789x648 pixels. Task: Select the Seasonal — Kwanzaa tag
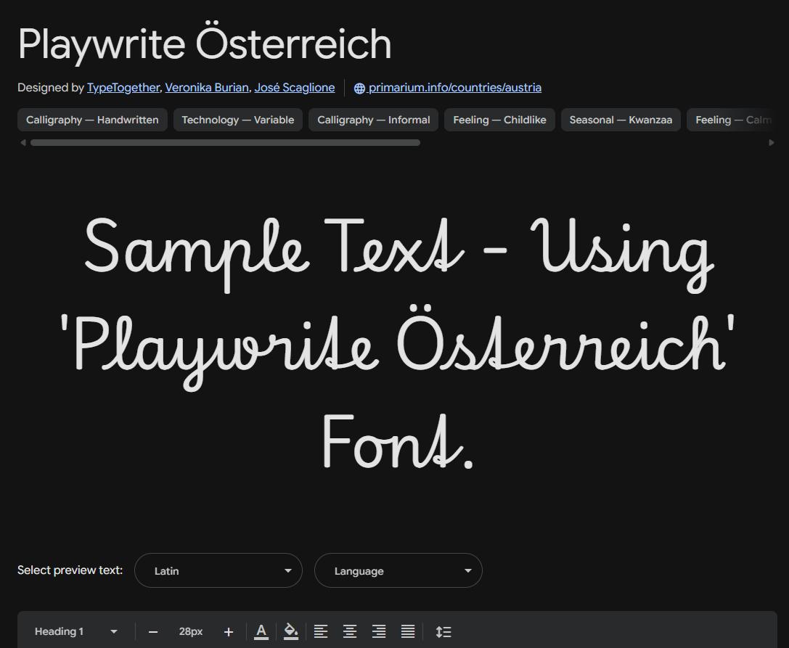click(621, 120)
